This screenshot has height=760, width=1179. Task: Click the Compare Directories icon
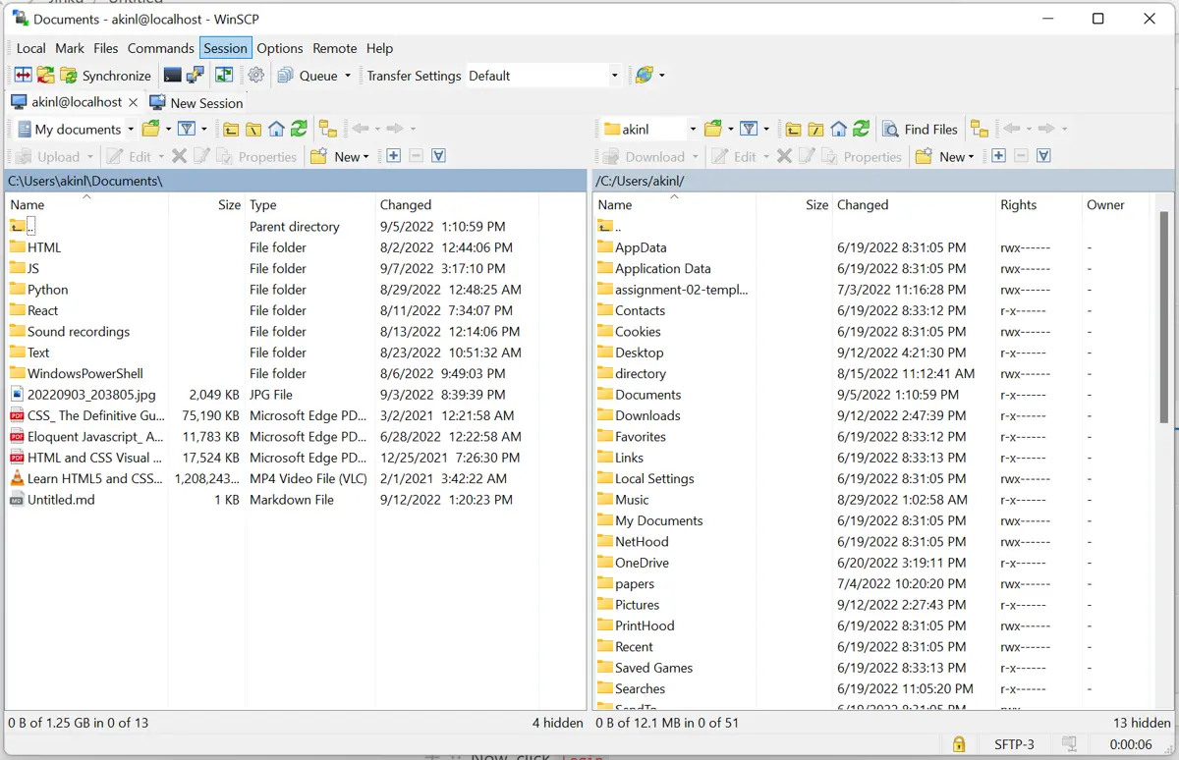click(23, 76)
